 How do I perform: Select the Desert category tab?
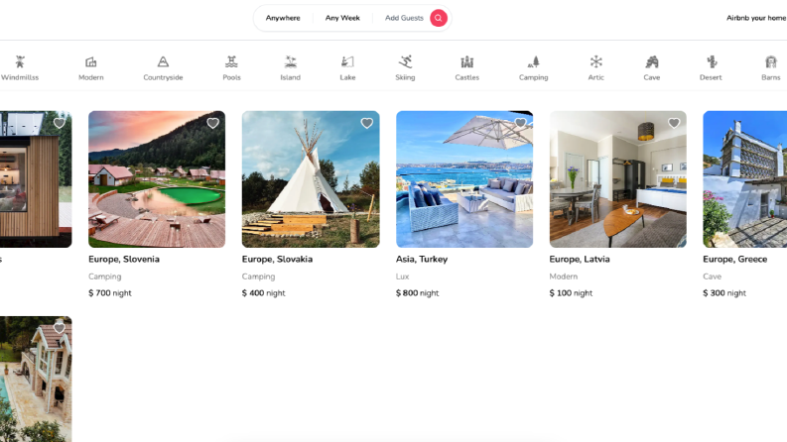711,67
